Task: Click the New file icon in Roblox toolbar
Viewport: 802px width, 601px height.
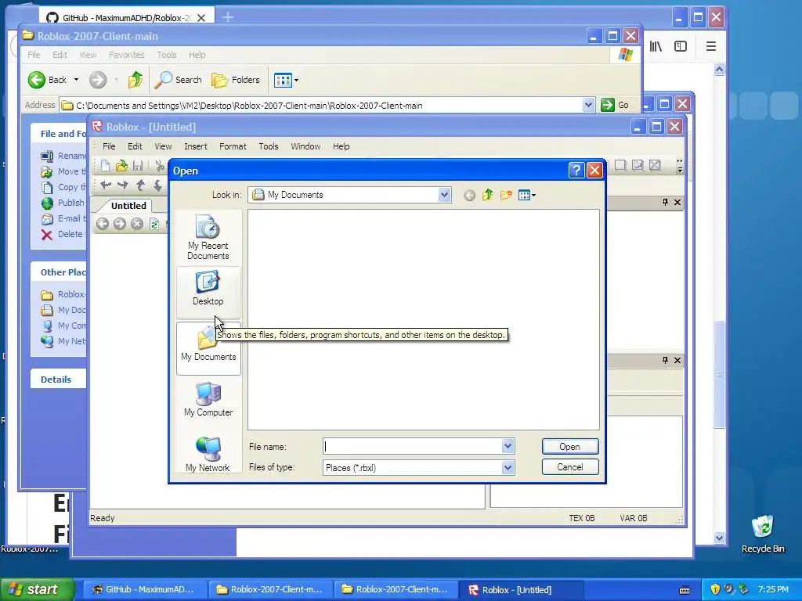Action: coord(105,166)
